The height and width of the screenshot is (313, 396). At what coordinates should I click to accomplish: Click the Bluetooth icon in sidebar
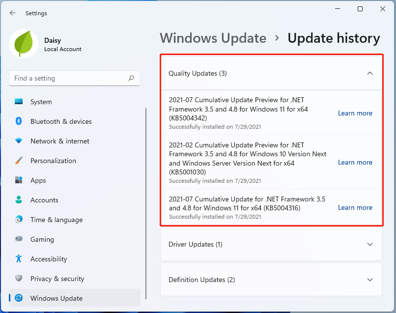[19, 121]
